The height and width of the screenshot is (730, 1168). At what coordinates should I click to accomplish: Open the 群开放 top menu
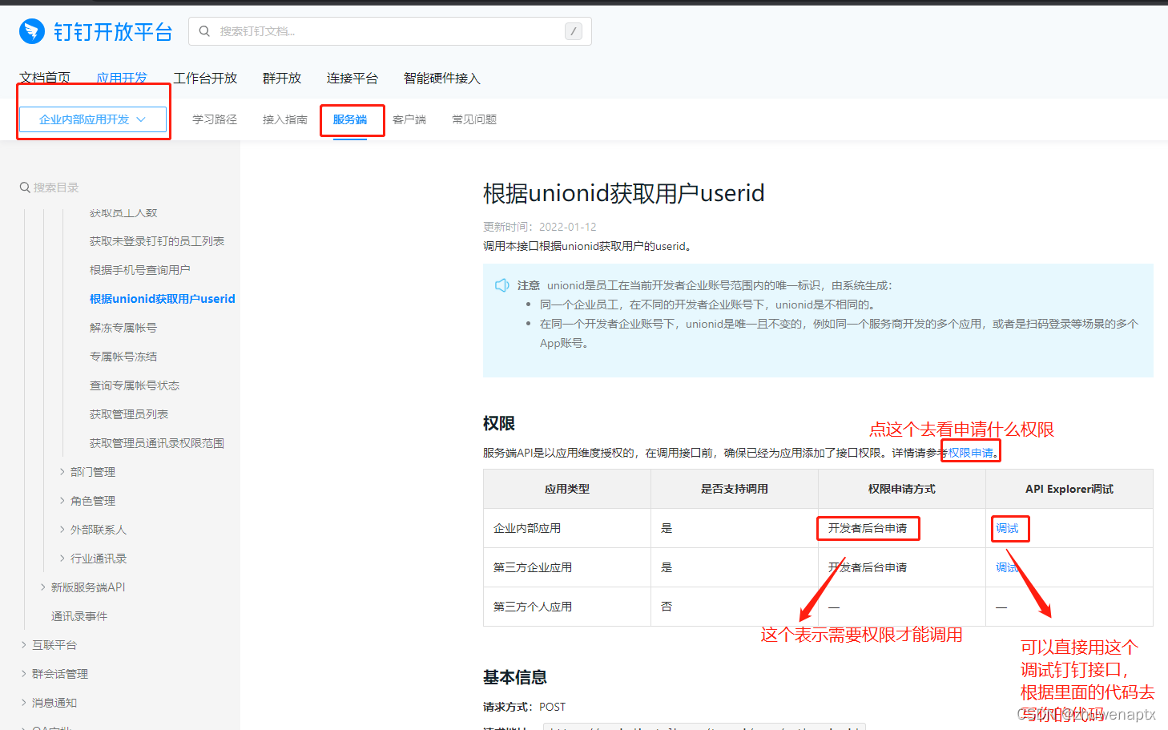point(282,78)
